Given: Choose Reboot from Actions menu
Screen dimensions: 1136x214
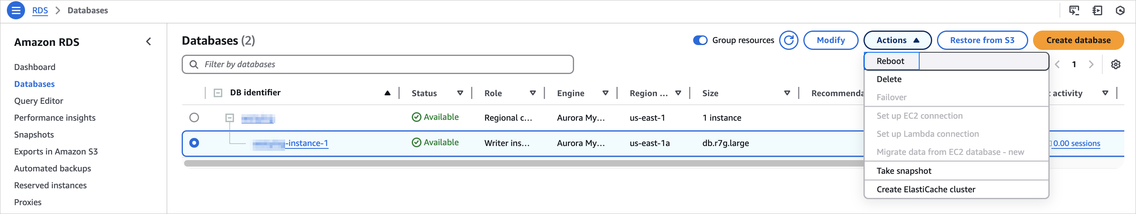Looking at the screenshot, I should point(891,61).
